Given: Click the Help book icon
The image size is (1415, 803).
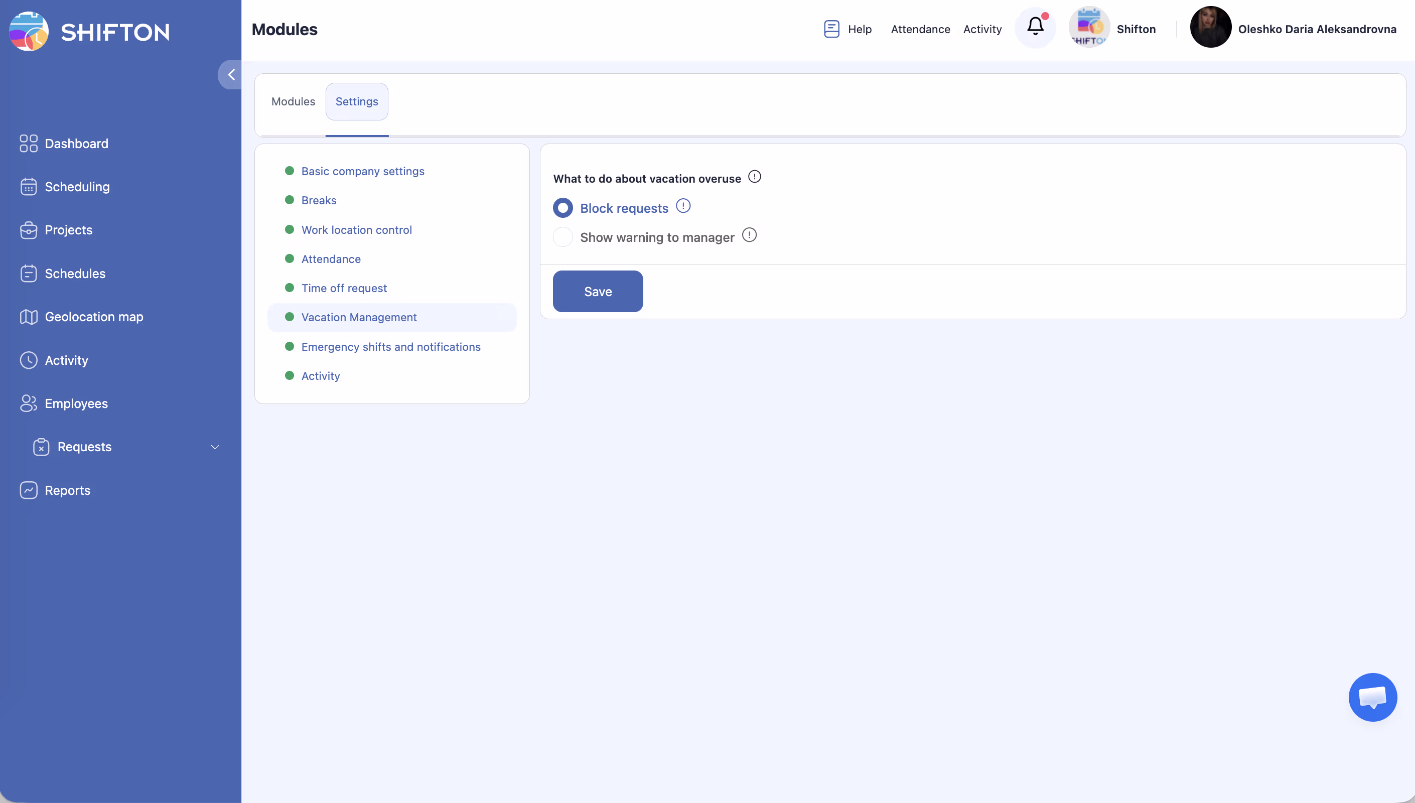Looking at the screenshot, I should tap(831, 29).
